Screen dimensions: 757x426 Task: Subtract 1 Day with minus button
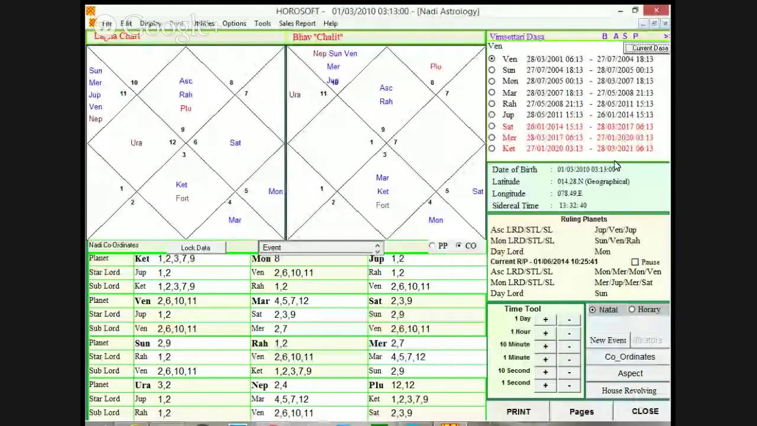[569, 319]
